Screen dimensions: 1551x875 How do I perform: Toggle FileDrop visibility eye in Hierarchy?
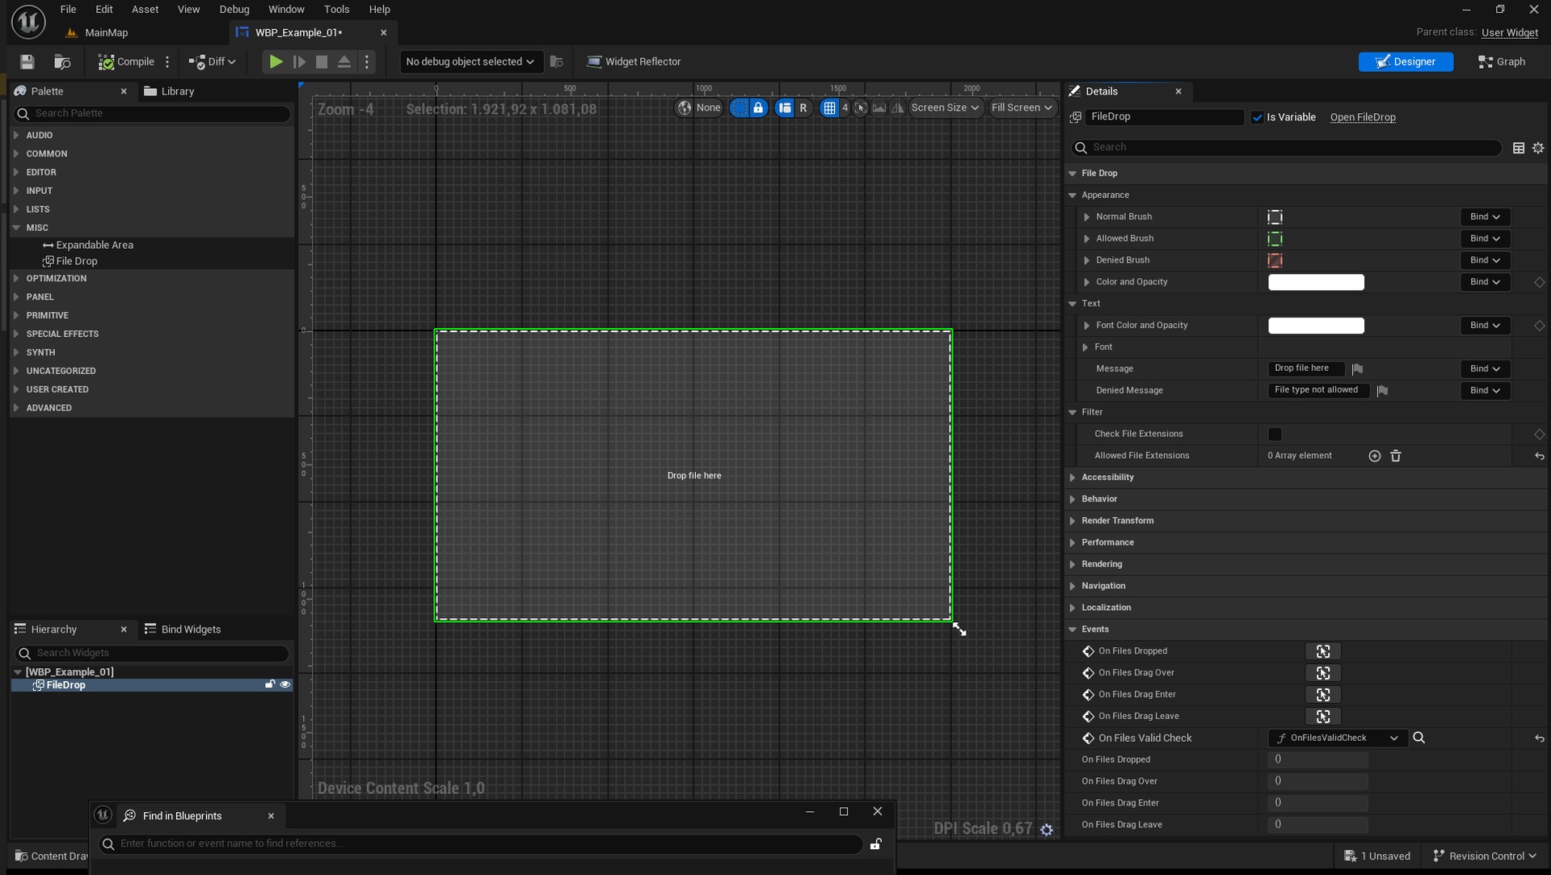click(285, 684)
